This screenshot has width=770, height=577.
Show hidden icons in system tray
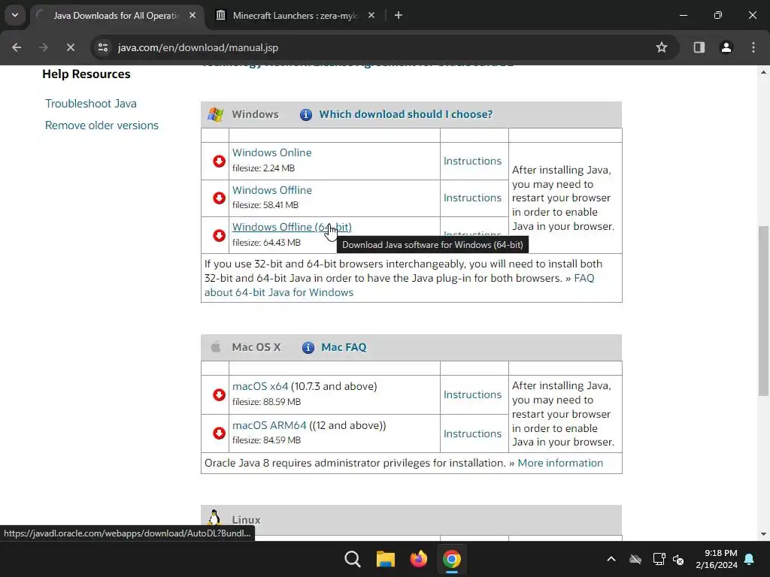611,559
